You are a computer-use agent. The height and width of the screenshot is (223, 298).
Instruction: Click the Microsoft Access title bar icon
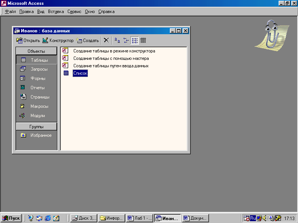click(4, 3)
